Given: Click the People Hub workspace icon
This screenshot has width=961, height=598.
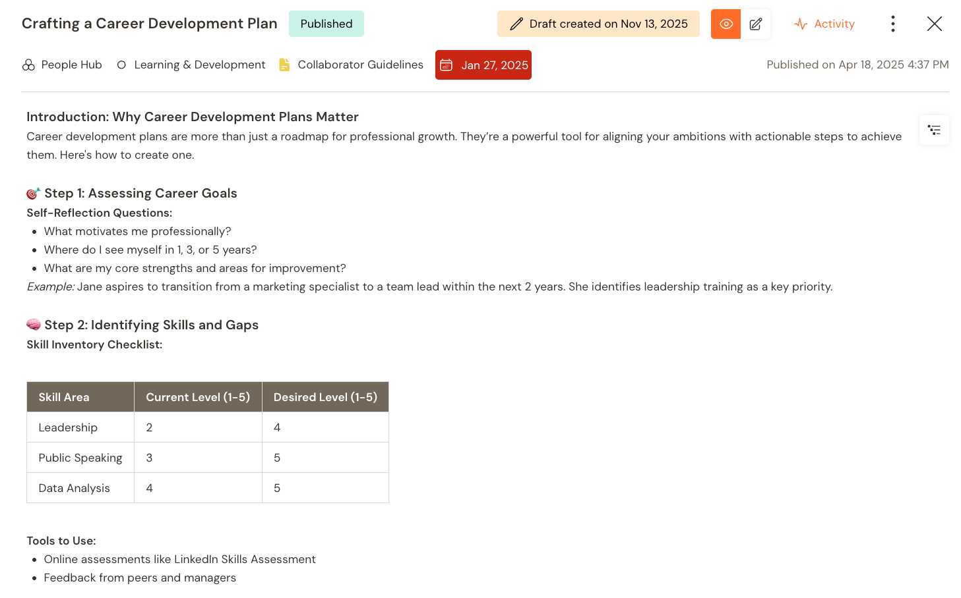Looking at the screenshot, I should click(28, 65).
